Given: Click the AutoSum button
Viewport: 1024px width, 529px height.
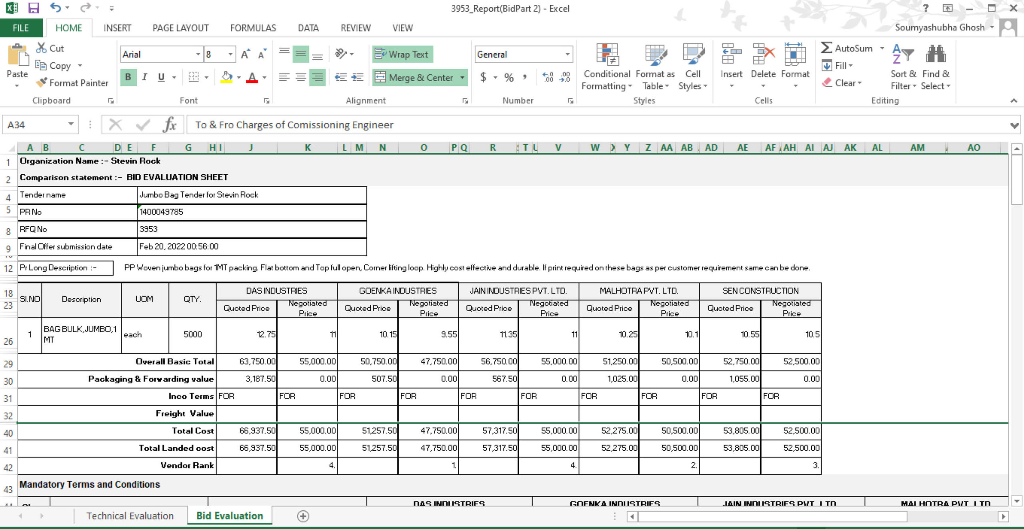Looking at the screenshot, I should click(x=846, y=48).
